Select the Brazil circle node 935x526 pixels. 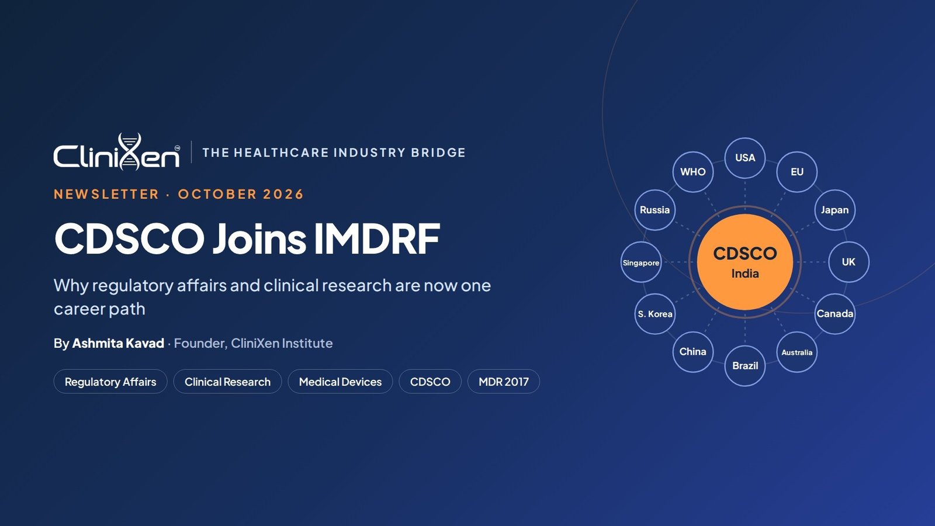745,366
